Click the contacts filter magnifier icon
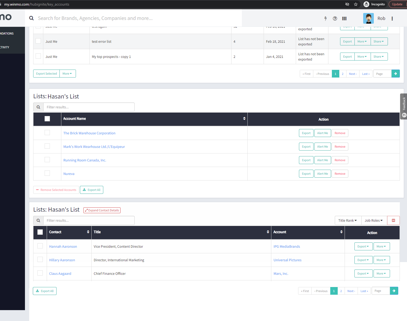 (38, 220)
